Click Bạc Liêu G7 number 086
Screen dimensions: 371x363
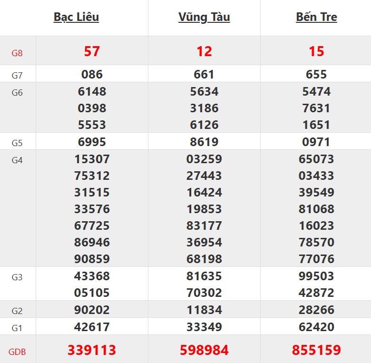(92, 74)
